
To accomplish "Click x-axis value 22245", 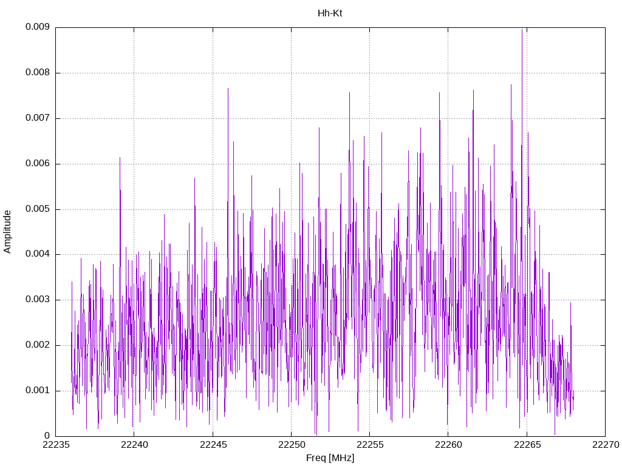I will click(x=213, y=445).
